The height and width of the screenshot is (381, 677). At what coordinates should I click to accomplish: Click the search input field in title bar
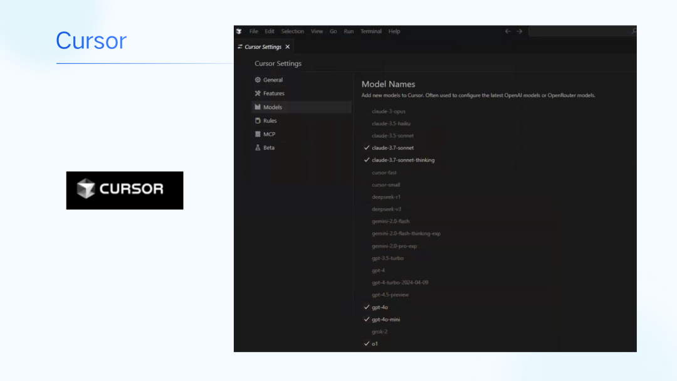(580, 31)
